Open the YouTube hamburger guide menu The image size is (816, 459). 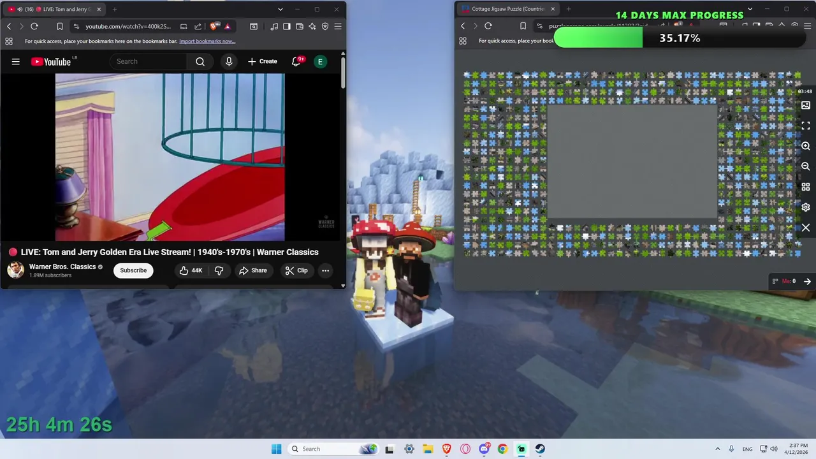point(16,62)
